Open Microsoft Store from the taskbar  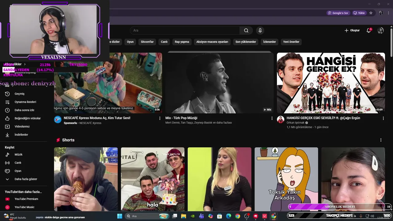click(x=220, y=216)
